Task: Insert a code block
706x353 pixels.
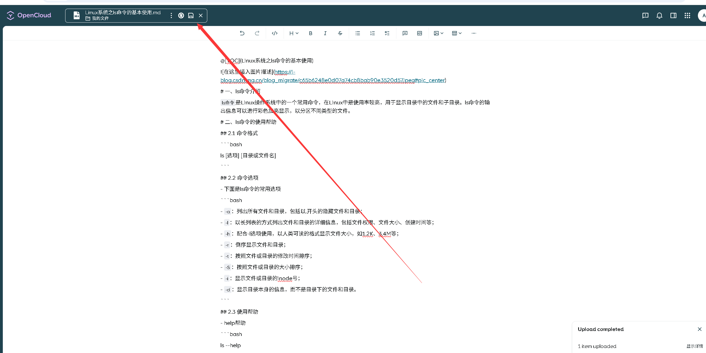Action: click(419, 33)
